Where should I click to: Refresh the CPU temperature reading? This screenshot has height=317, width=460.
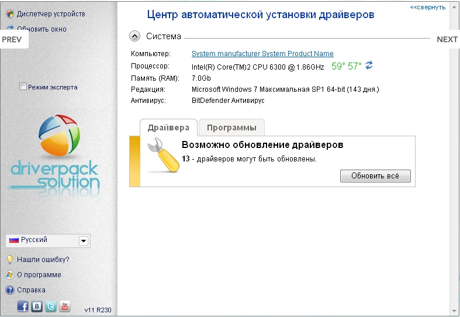pos(369,65)
